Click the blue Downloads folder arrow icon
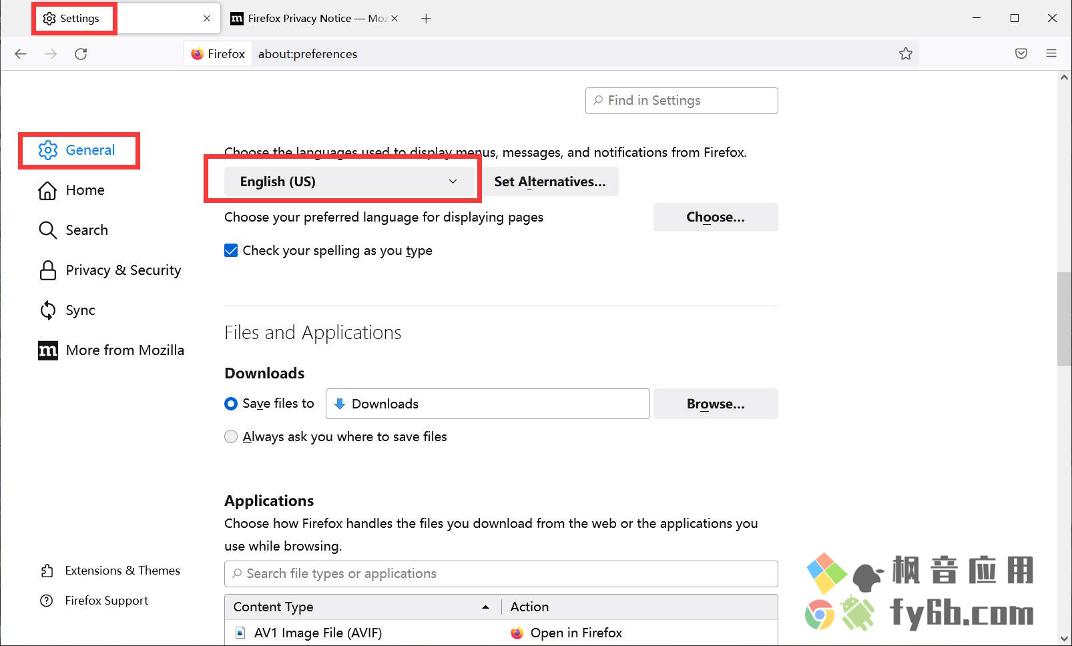 [x=339, y=404]
